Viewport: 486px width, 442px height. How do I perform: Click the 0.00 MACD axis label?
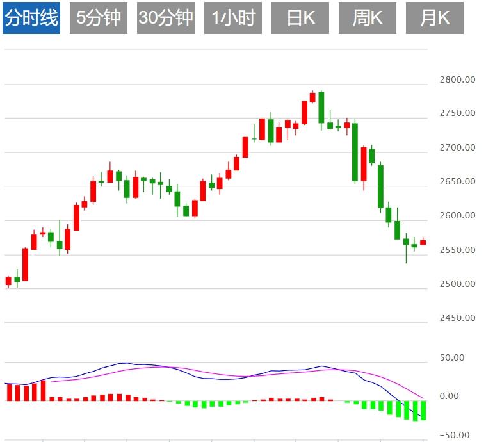coord(465,397)
